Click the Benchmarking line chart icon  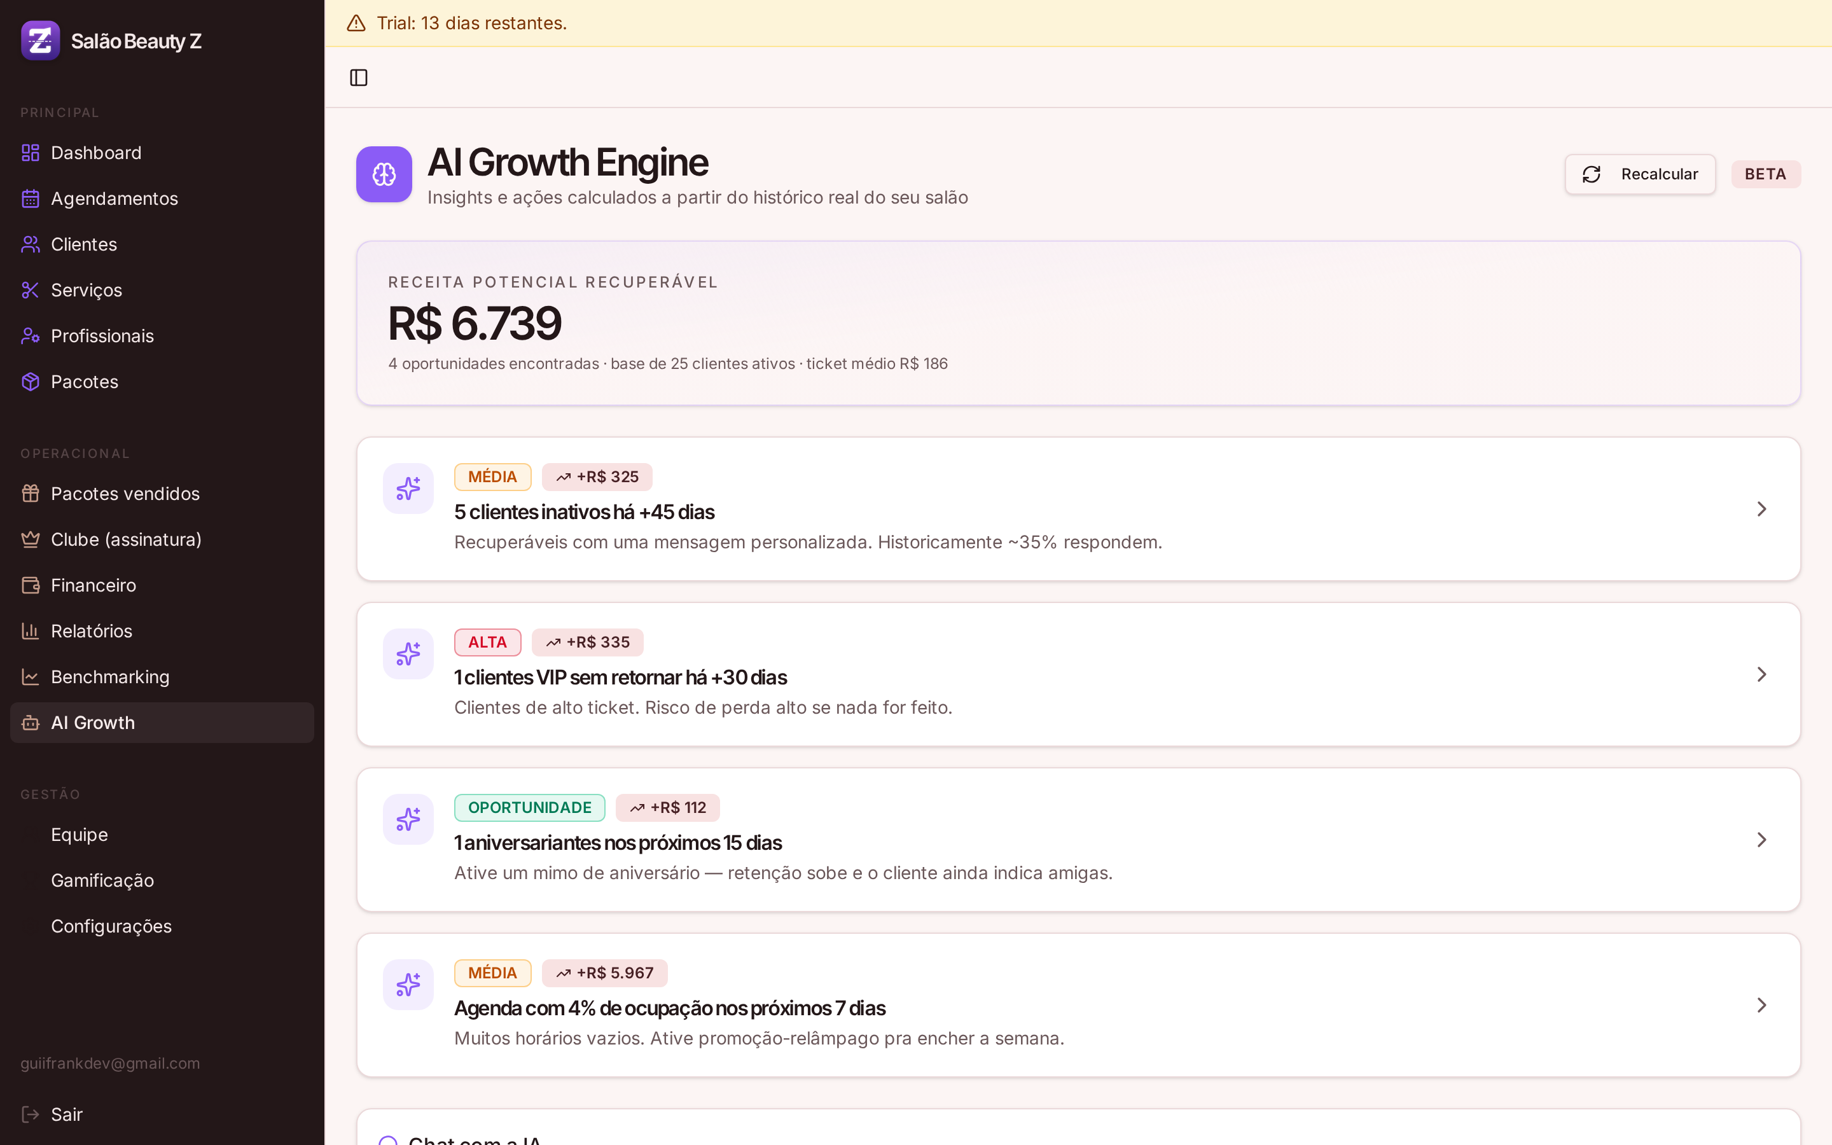point(31,677)
